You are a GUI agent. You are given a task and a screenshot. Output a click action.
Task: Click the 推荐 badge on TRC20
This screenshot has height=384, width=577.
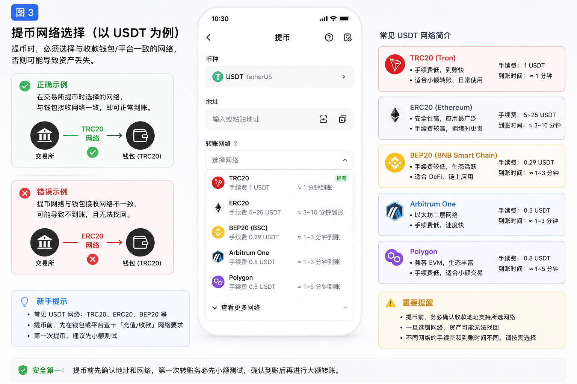coord(341,178)
